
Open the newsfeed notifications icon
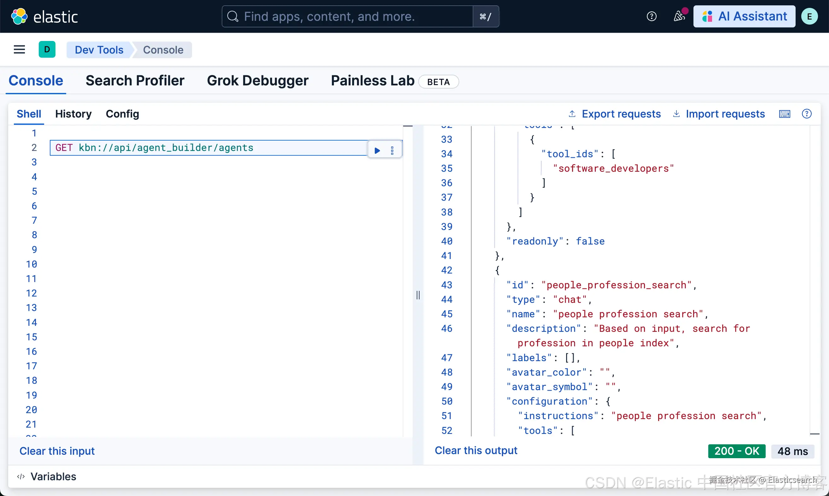pos(679,16)
